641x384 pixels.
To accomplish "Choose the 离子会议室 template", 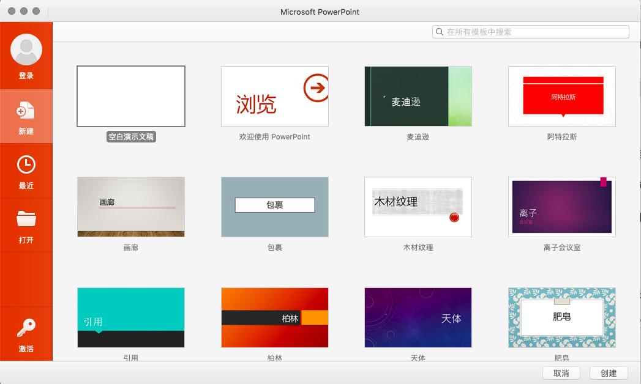I will [561, 207].
